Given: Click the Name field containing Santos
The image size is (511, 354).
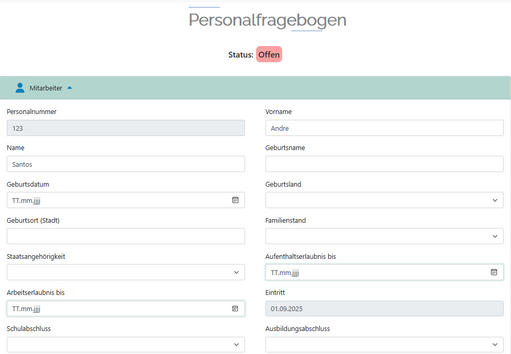Looking at the screenshot, I should click(125, 164).
